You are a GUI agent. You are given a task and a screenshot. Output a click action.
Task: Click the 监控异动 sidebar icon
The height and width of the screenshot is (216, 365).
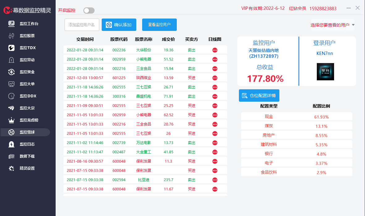[x=11, y=60]
